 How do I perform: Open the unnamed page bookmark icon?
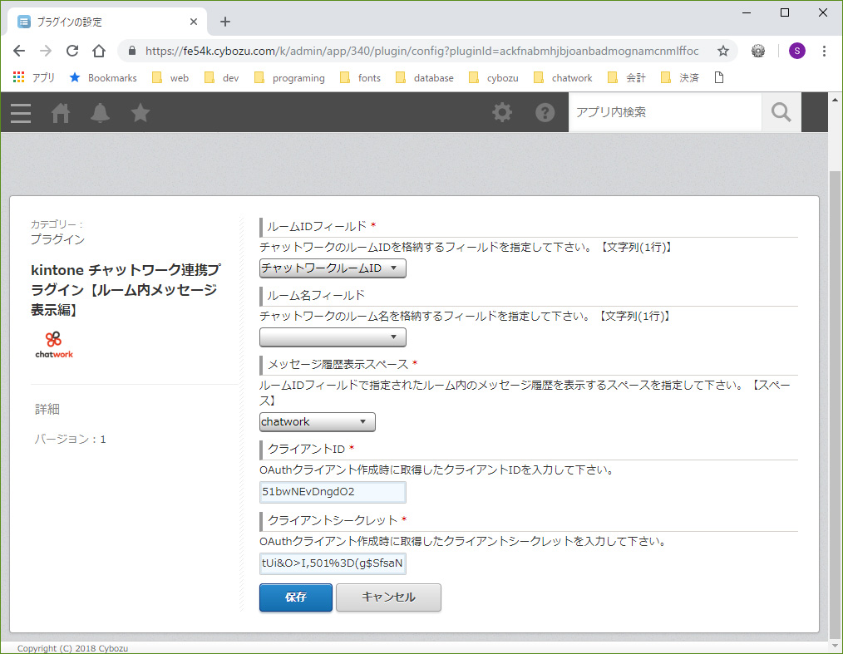pos(719,77)
